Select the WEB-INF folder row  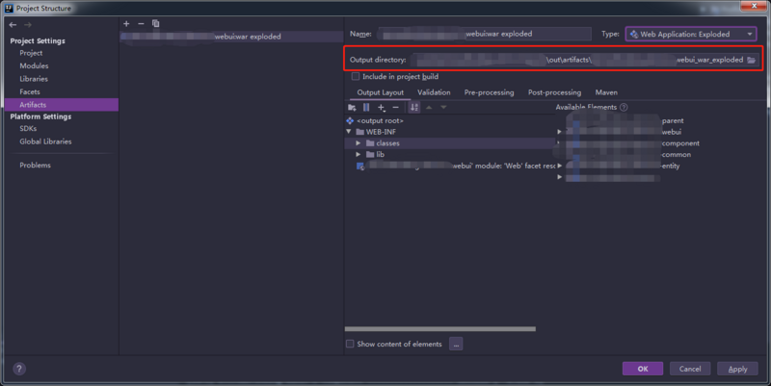coord(450,132)
